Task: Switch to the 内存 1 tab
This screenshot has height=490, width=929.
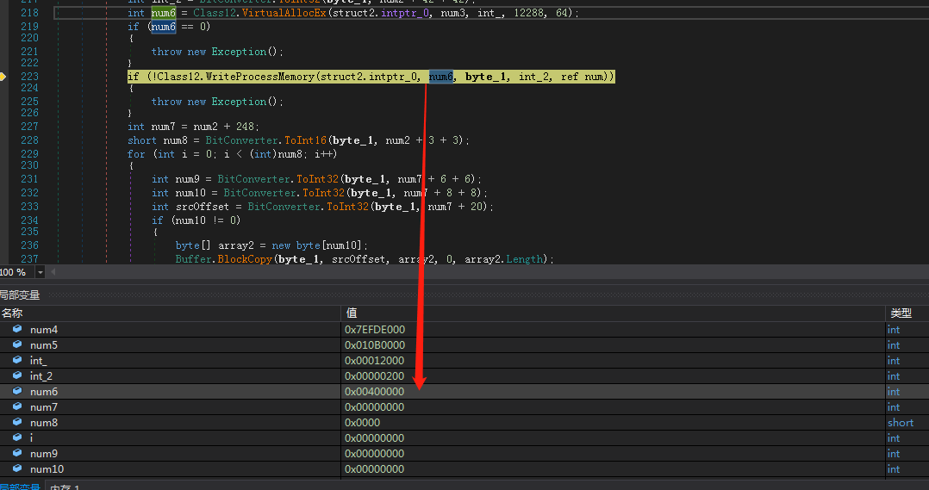Action: [x=65, y=487]
